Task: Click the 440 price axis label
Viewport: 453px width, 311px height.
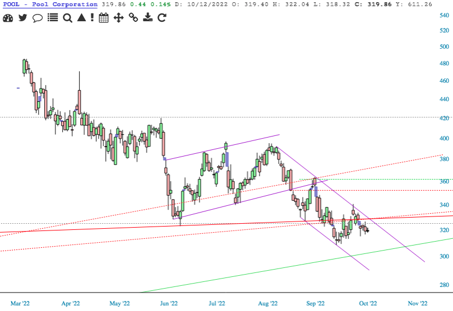Action: pyautogui.click(x=444, y=99)
